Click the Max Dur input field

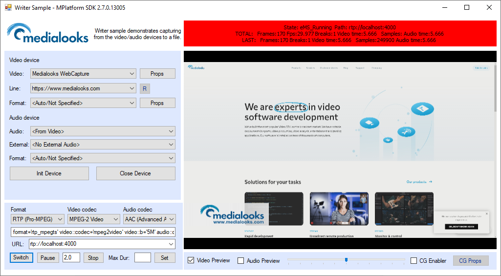pos(143,257)
